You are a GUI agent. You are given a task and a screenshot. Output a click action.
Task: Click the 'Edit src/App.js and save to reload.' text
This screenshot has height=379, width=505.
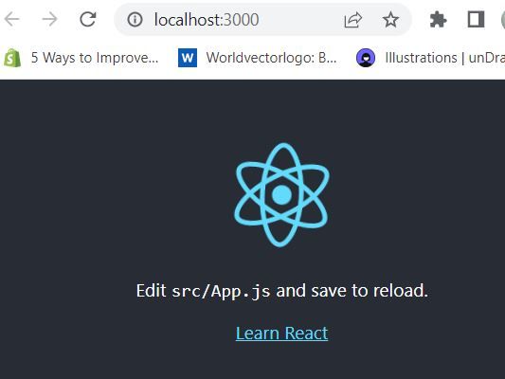tap(282, 291)
